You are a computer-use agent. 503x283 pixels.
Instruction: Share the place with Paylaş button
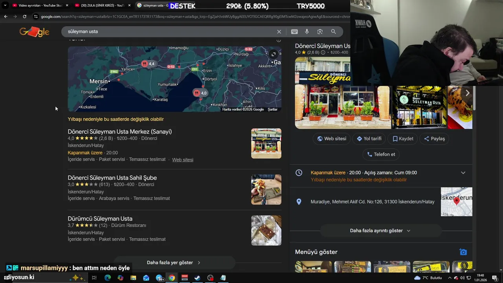[x=434, y=139]
